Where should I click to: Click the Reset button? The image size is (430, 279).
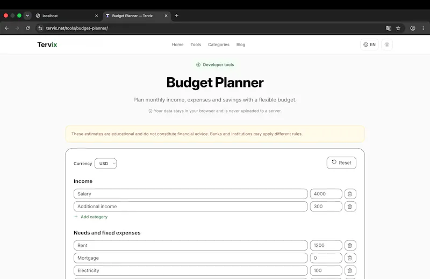(x=341, y=163)
